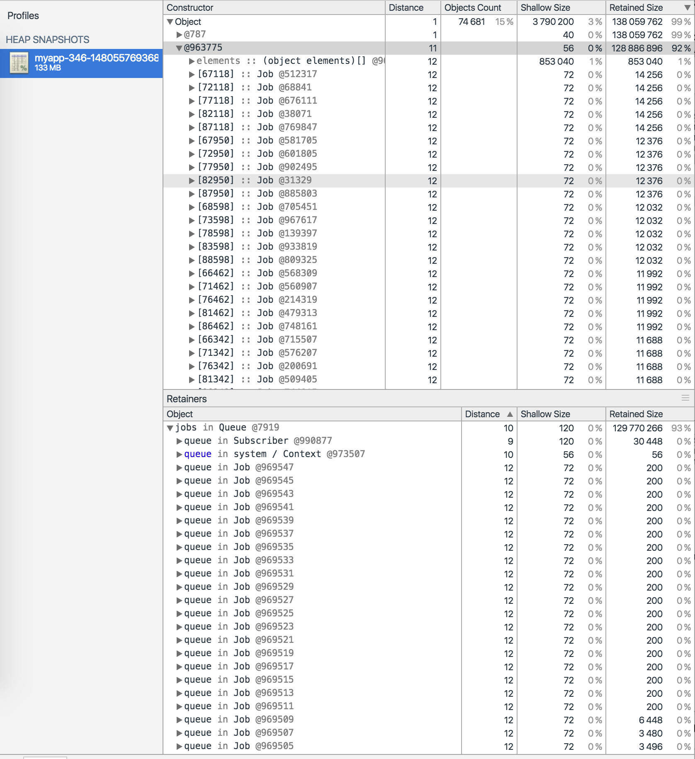Sort retainers by Retained Size header
This screenshot has width=695, height=759.
click(x=650, y=414)
